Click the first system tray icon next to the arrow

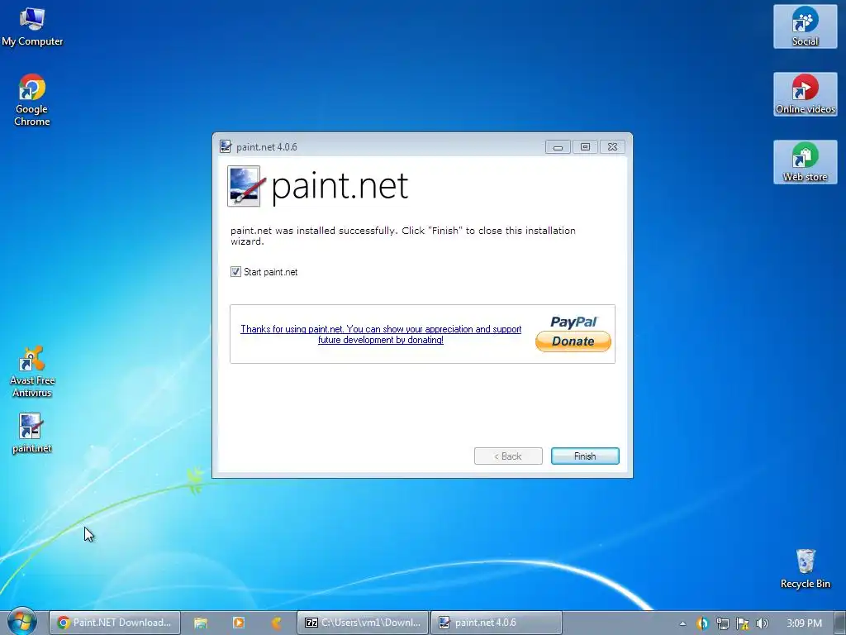[702, 623]
